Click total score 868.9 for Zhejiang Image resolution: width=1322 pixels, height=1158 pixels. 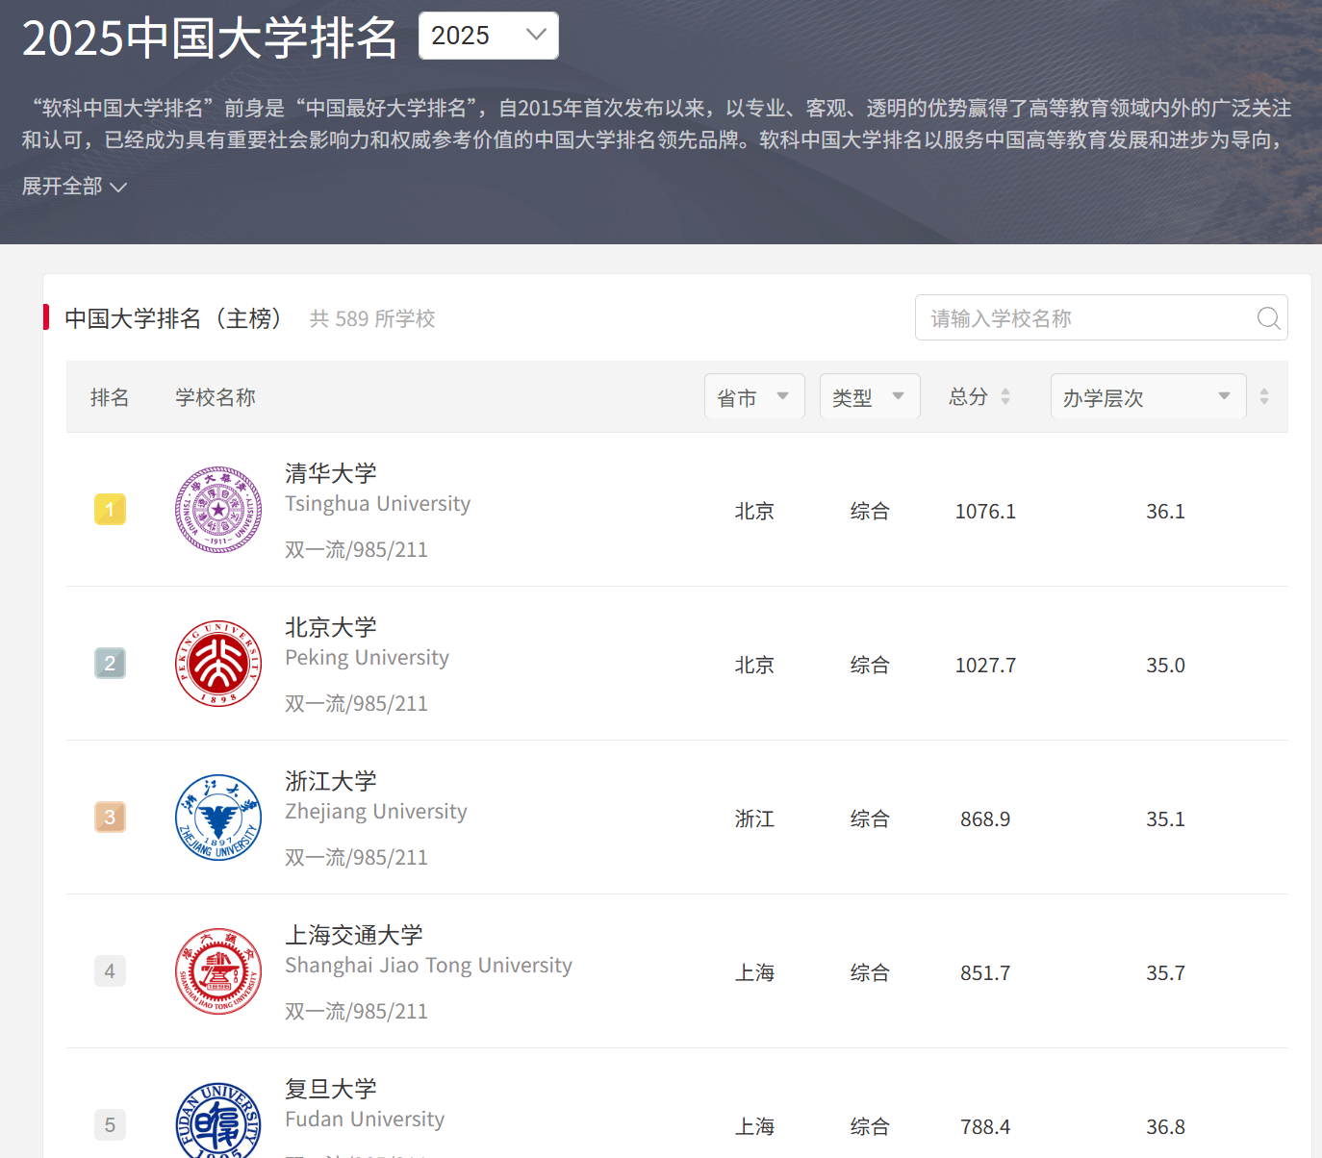click(x=985, y=819)
